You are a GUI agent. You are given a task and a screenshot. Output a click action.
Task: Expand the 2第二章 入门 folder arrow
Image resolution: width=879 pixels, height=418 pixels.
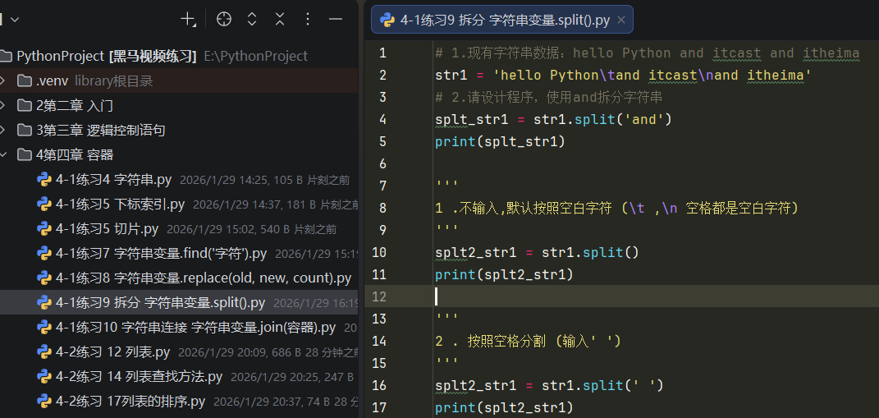coord(2,105)
